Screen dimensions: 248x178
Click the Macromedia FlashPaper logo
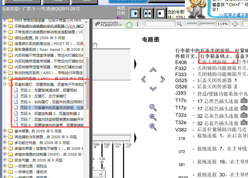pos(108,24)
